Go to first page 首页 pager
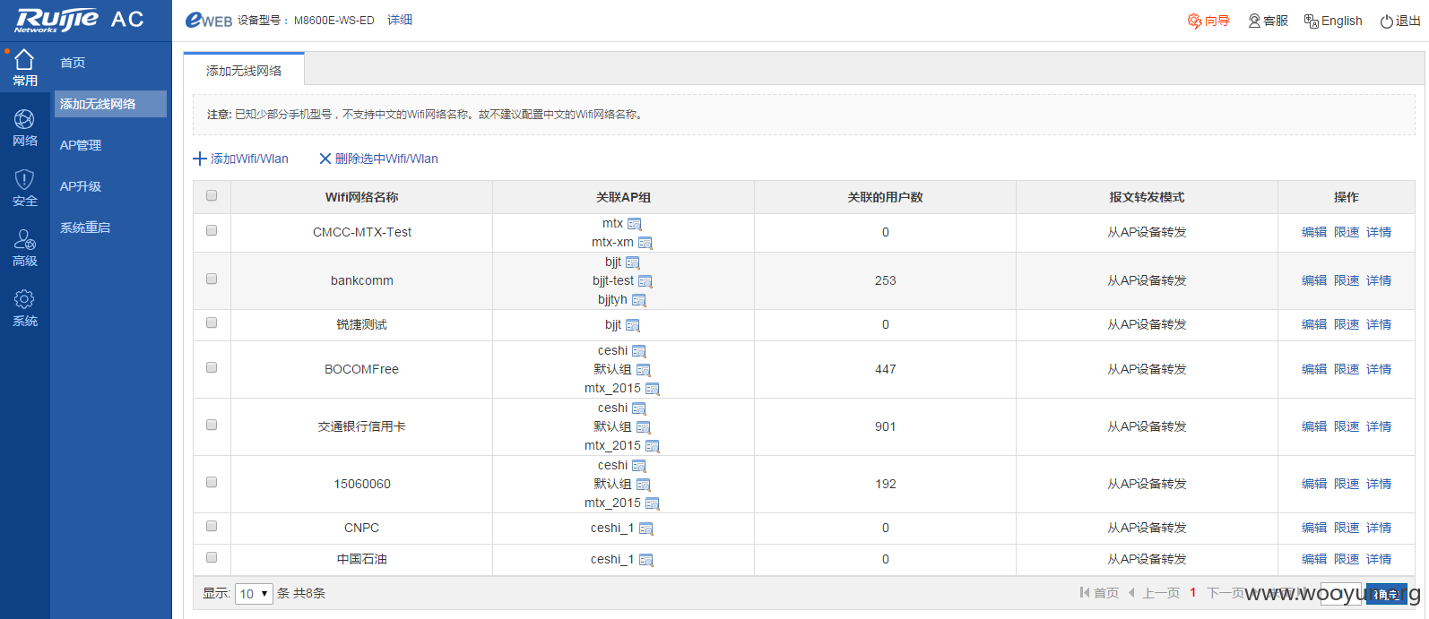1429x619 pixels. [x=1099, y=593]
